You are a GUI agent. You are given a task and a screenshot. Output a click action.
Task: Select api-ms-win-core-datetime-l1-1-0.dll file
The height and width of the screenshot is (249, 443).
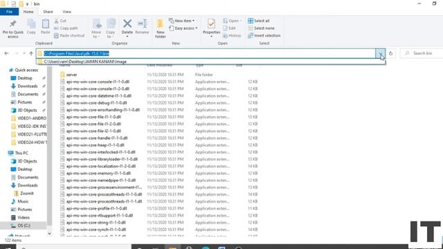click(99, 95)
